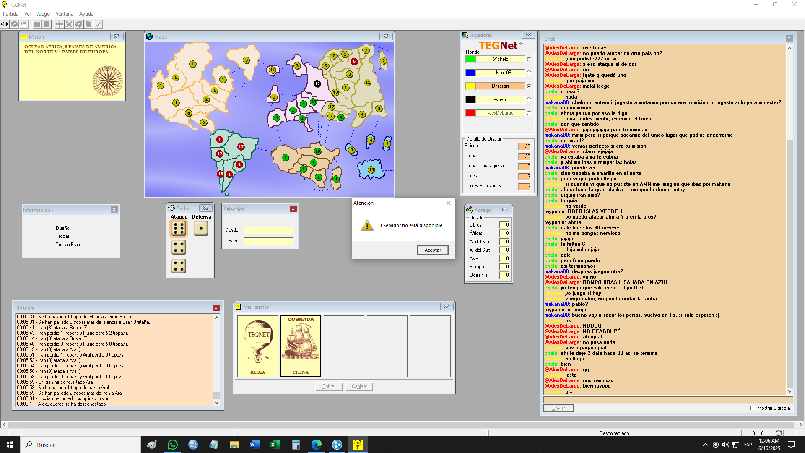Click the defense die showing one
The width and height of the screenshot is (805, 453).
tap(201, 228)
